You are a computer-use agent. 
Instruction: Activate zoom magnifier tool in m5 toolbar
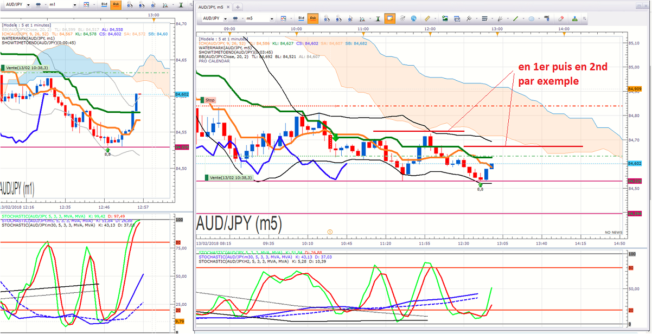coord(362,18)
